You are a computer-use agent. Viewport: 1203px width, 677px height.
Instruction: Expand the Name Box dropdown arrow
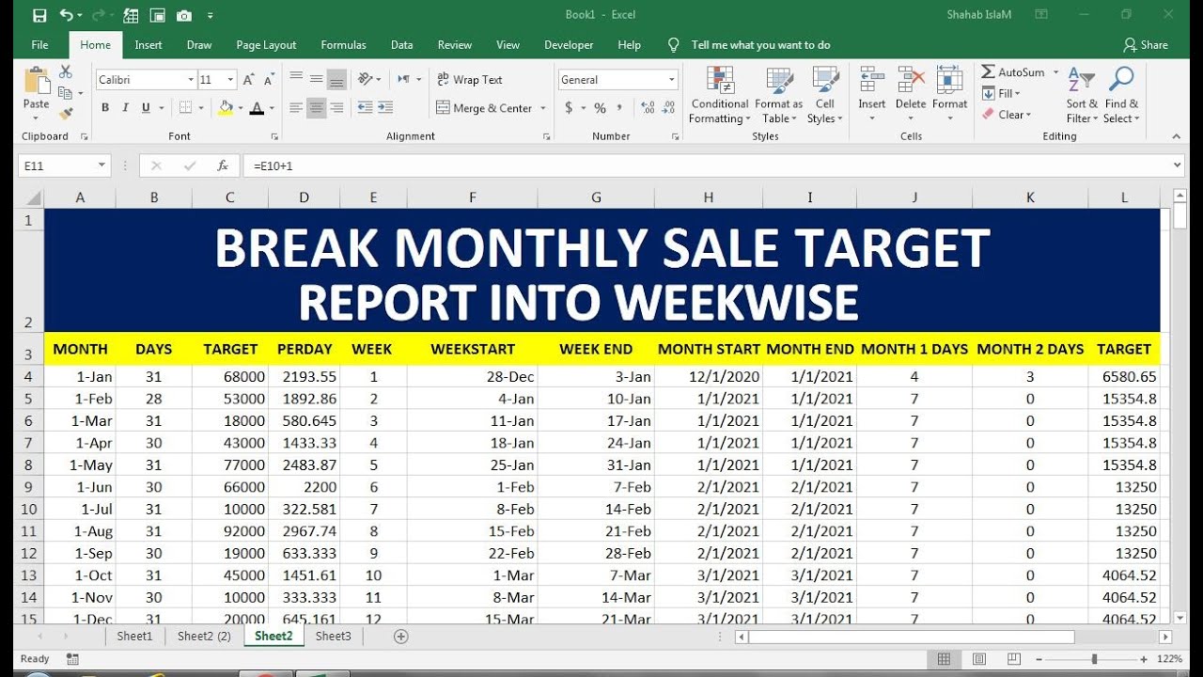(102, 165)
